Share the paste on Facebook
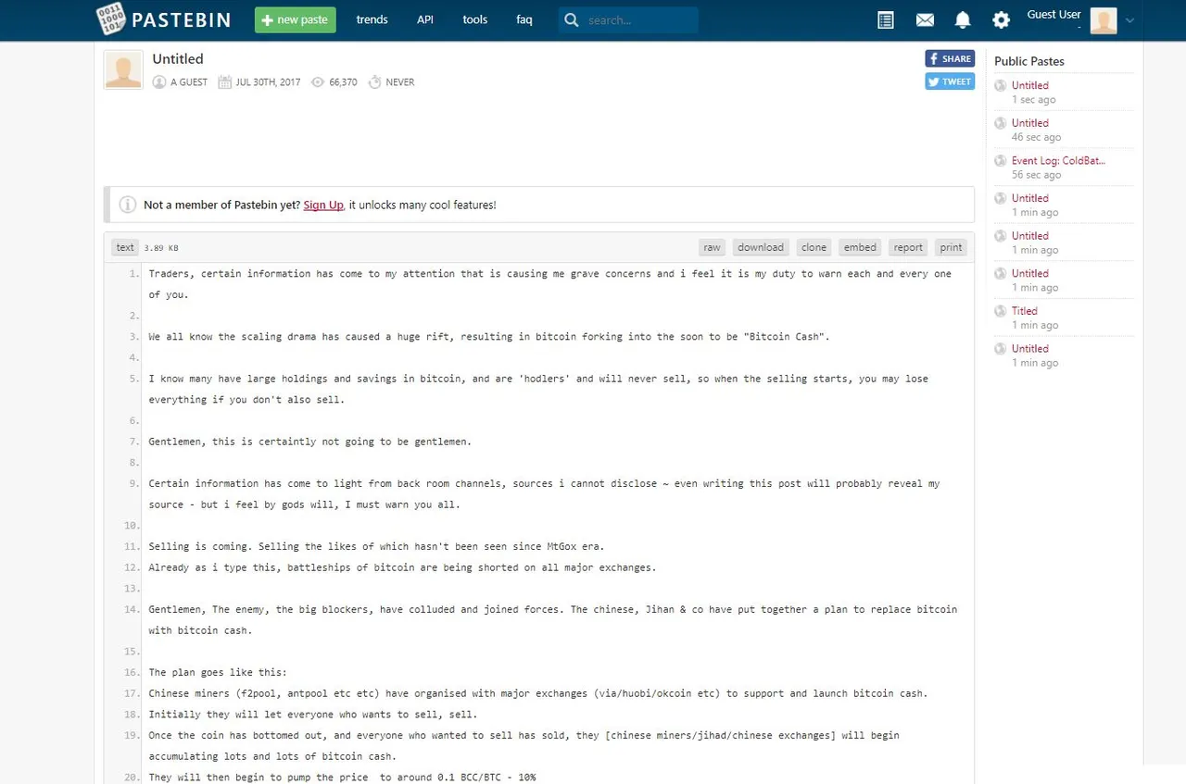Viewport: 1186px width, 784px height. click(x=950, y=58)
